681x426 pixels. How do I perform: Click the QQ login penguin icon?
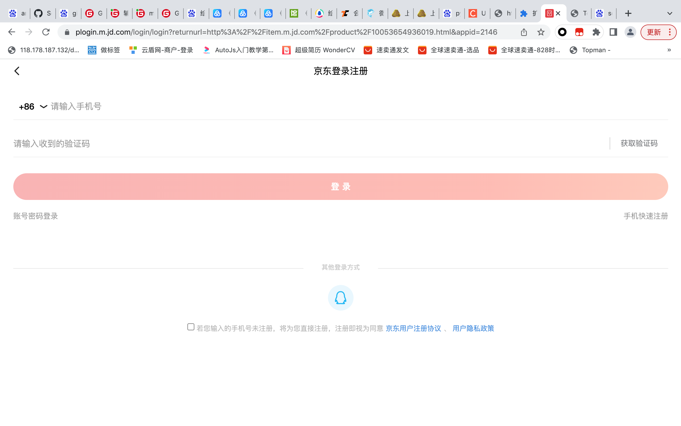click(340, 298)
